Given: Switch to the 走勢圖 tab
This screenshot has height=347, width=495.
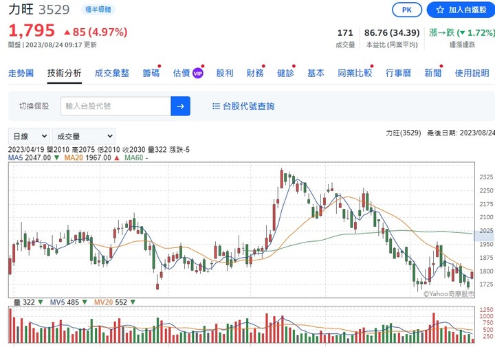Looking at the screenshot, I should coord(21,74).
